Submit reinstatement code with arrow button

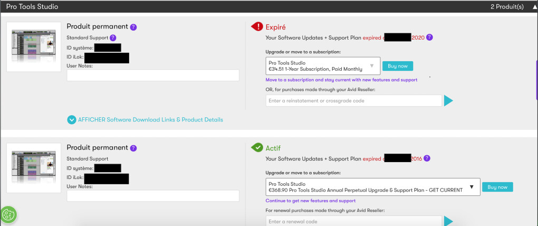pos(448,101)
